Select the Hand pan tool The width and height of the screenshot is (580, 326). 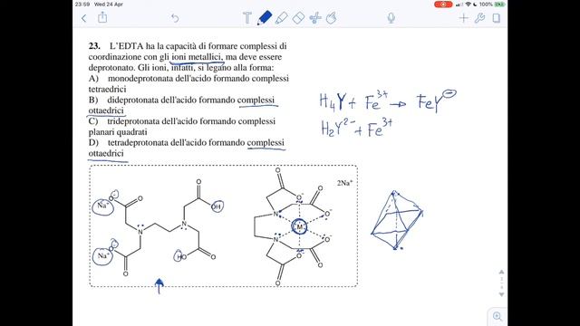[x=332, y=18]
